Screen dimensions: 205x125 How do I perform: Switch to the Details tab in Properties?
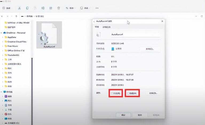click(107, 27)
